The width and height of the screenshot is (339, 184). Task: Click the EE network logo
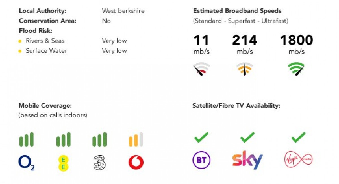point(63,163)
